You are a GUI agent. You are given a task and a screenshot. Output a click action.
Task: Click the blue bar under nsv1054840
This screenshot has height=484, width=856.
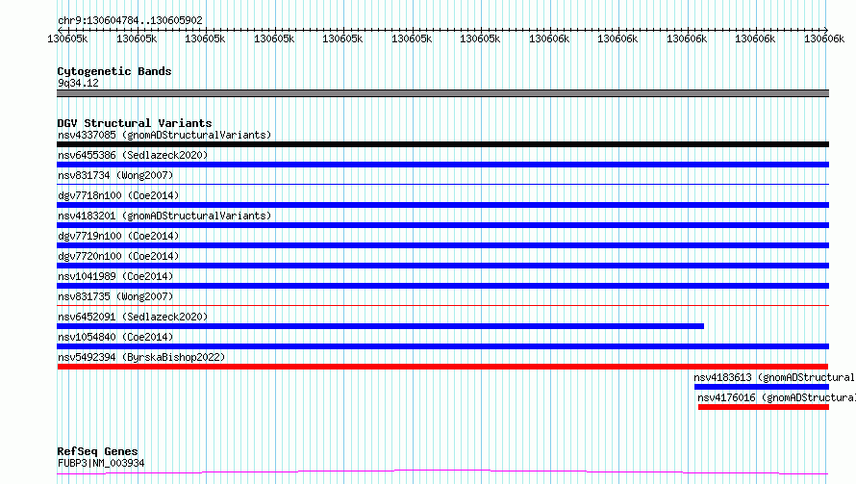(442, 346)
